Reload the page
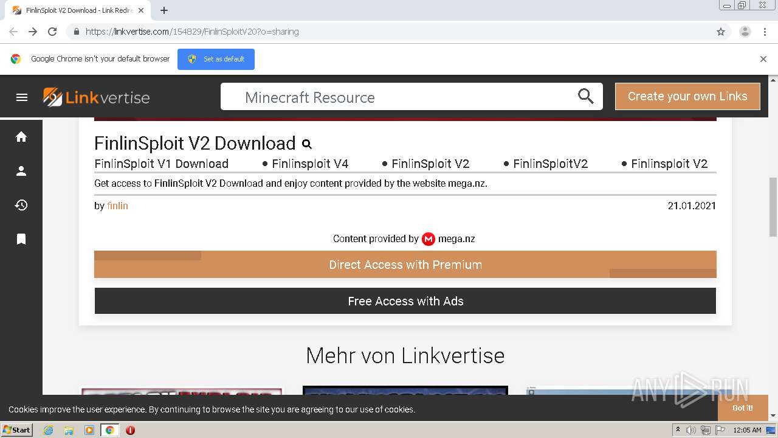The image size is (778, 438). tap(52, 32)
